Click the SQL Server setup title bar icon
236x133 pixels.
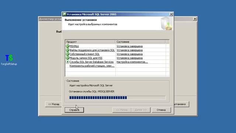click(x=65, y=14)
